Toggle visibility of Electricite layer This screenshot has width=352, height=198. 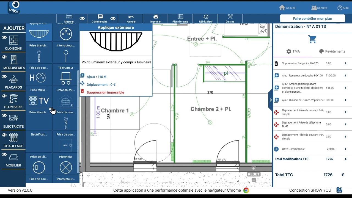[x=4, y=116]
